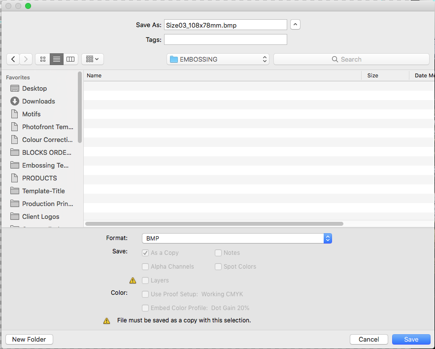Select Client Logos folder in sidebar

pos(40,216)
